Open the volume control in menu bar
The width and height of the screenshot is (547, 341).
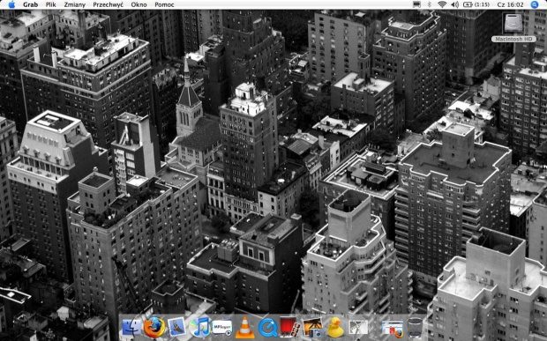[x=455, y=4]
